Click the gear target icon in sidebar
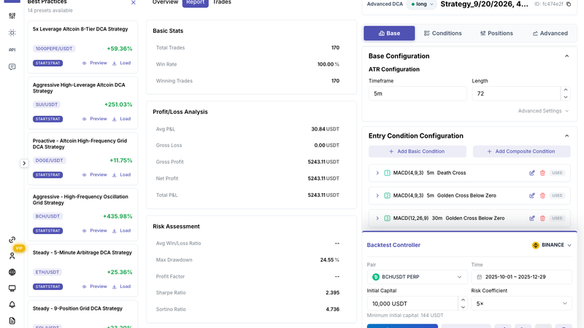Viewport: 584px width, 328px height. [12, 33]
